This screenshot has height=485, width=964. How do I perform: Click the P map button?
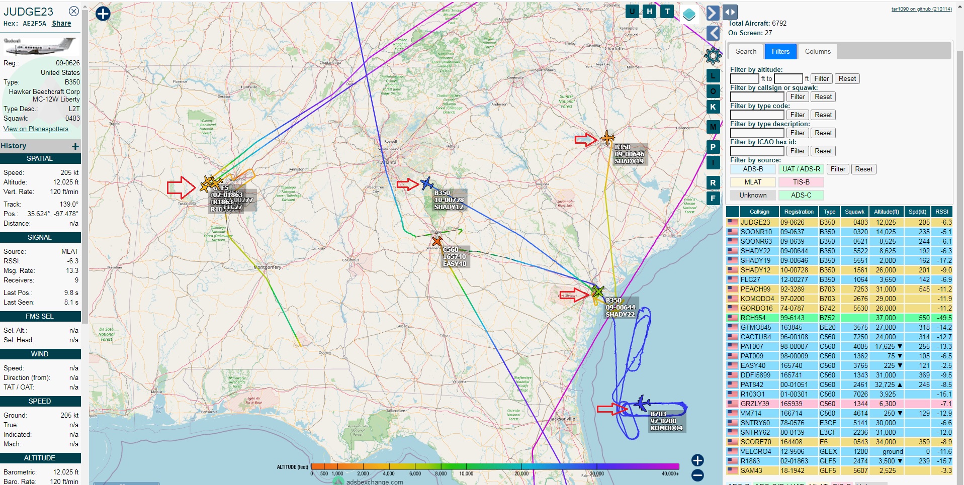[x=713, y=147]
